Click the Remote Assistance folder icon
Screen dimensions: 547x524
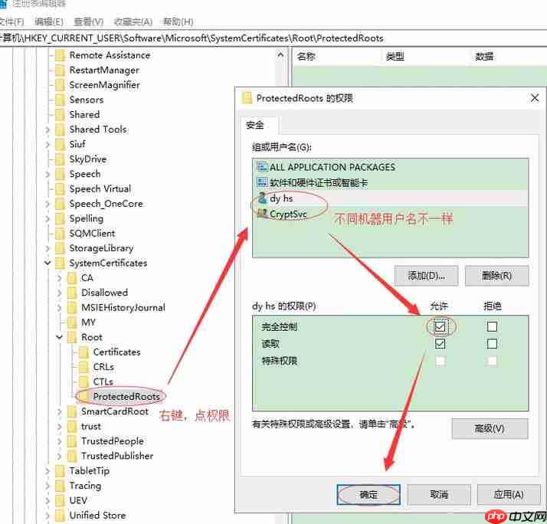[60, 55]
